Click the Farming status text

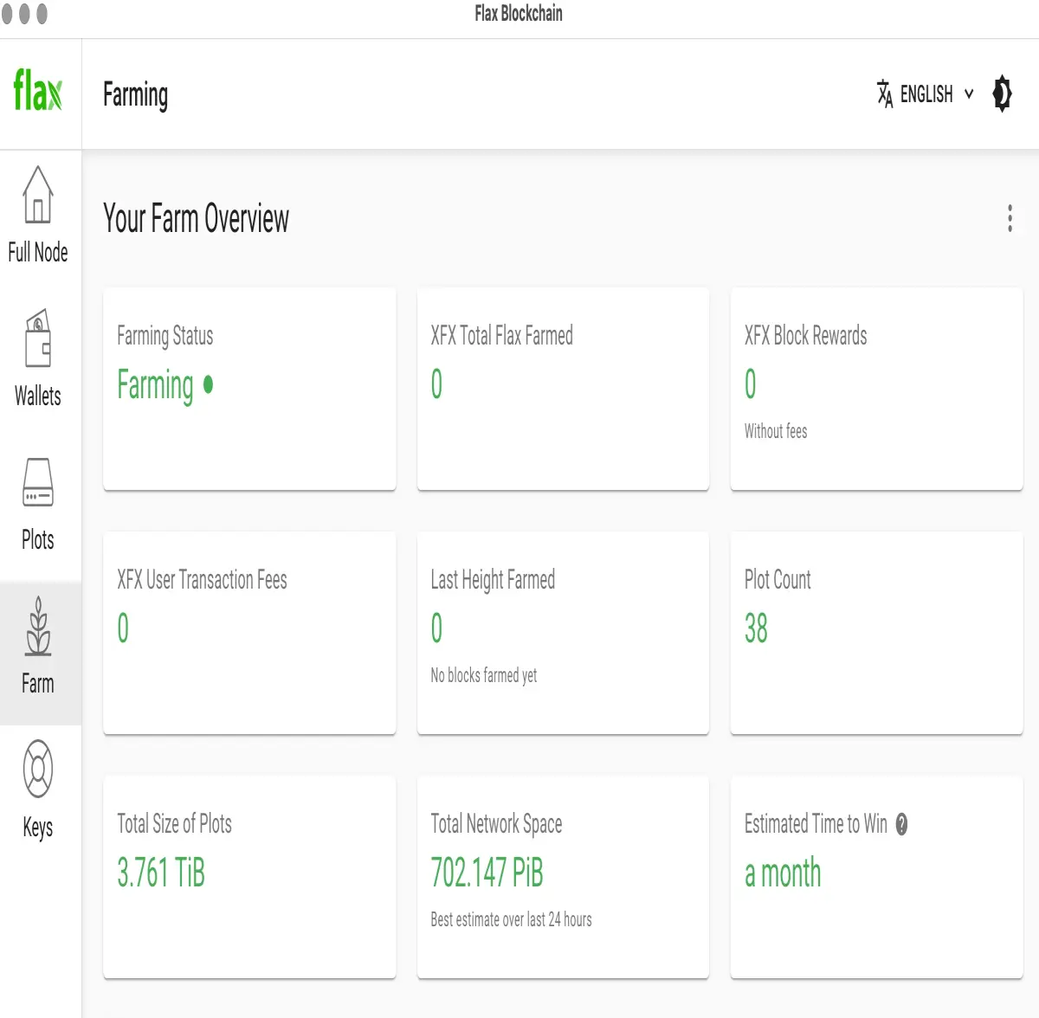tap(156, 385)
